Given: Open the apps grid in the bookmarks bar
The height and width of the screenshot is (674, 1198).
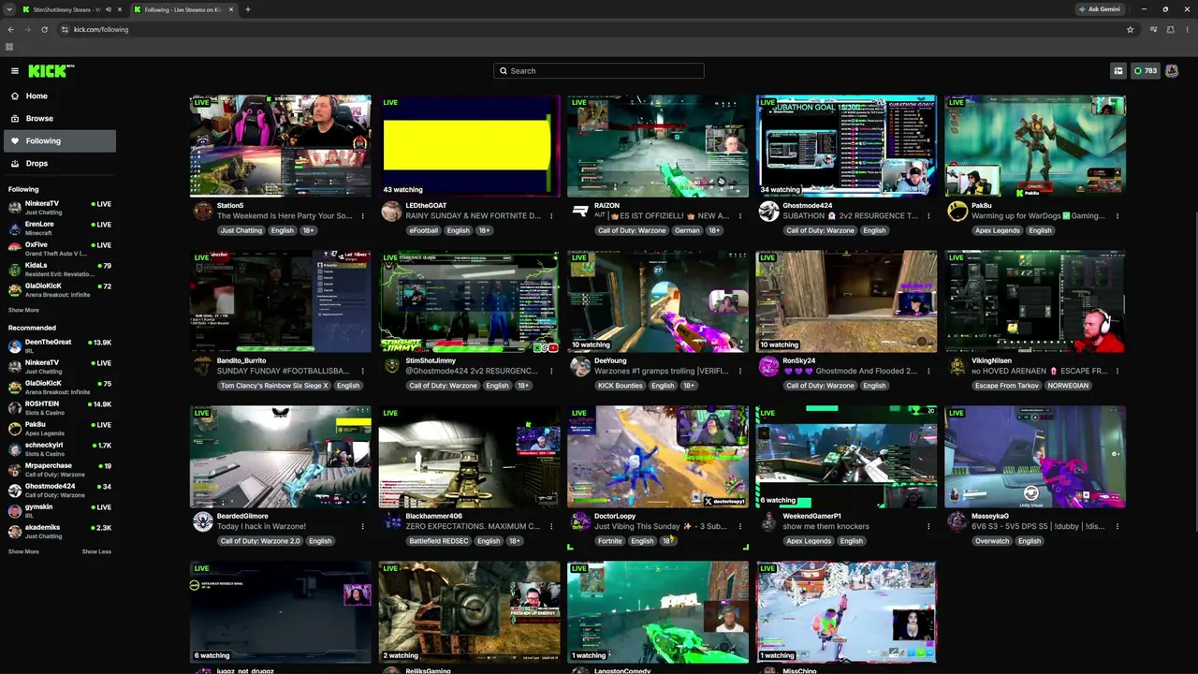Looking at the screenshot, I should [x=9, y=47].
